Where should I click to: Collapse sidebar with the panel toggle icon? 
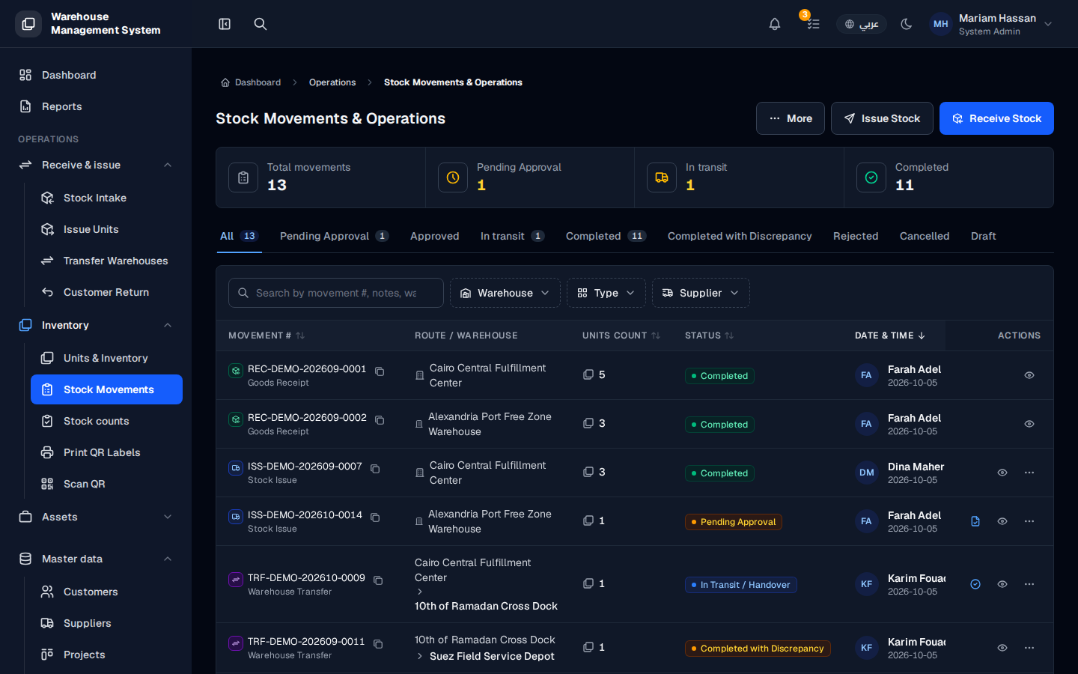click(x=225, y=24)
